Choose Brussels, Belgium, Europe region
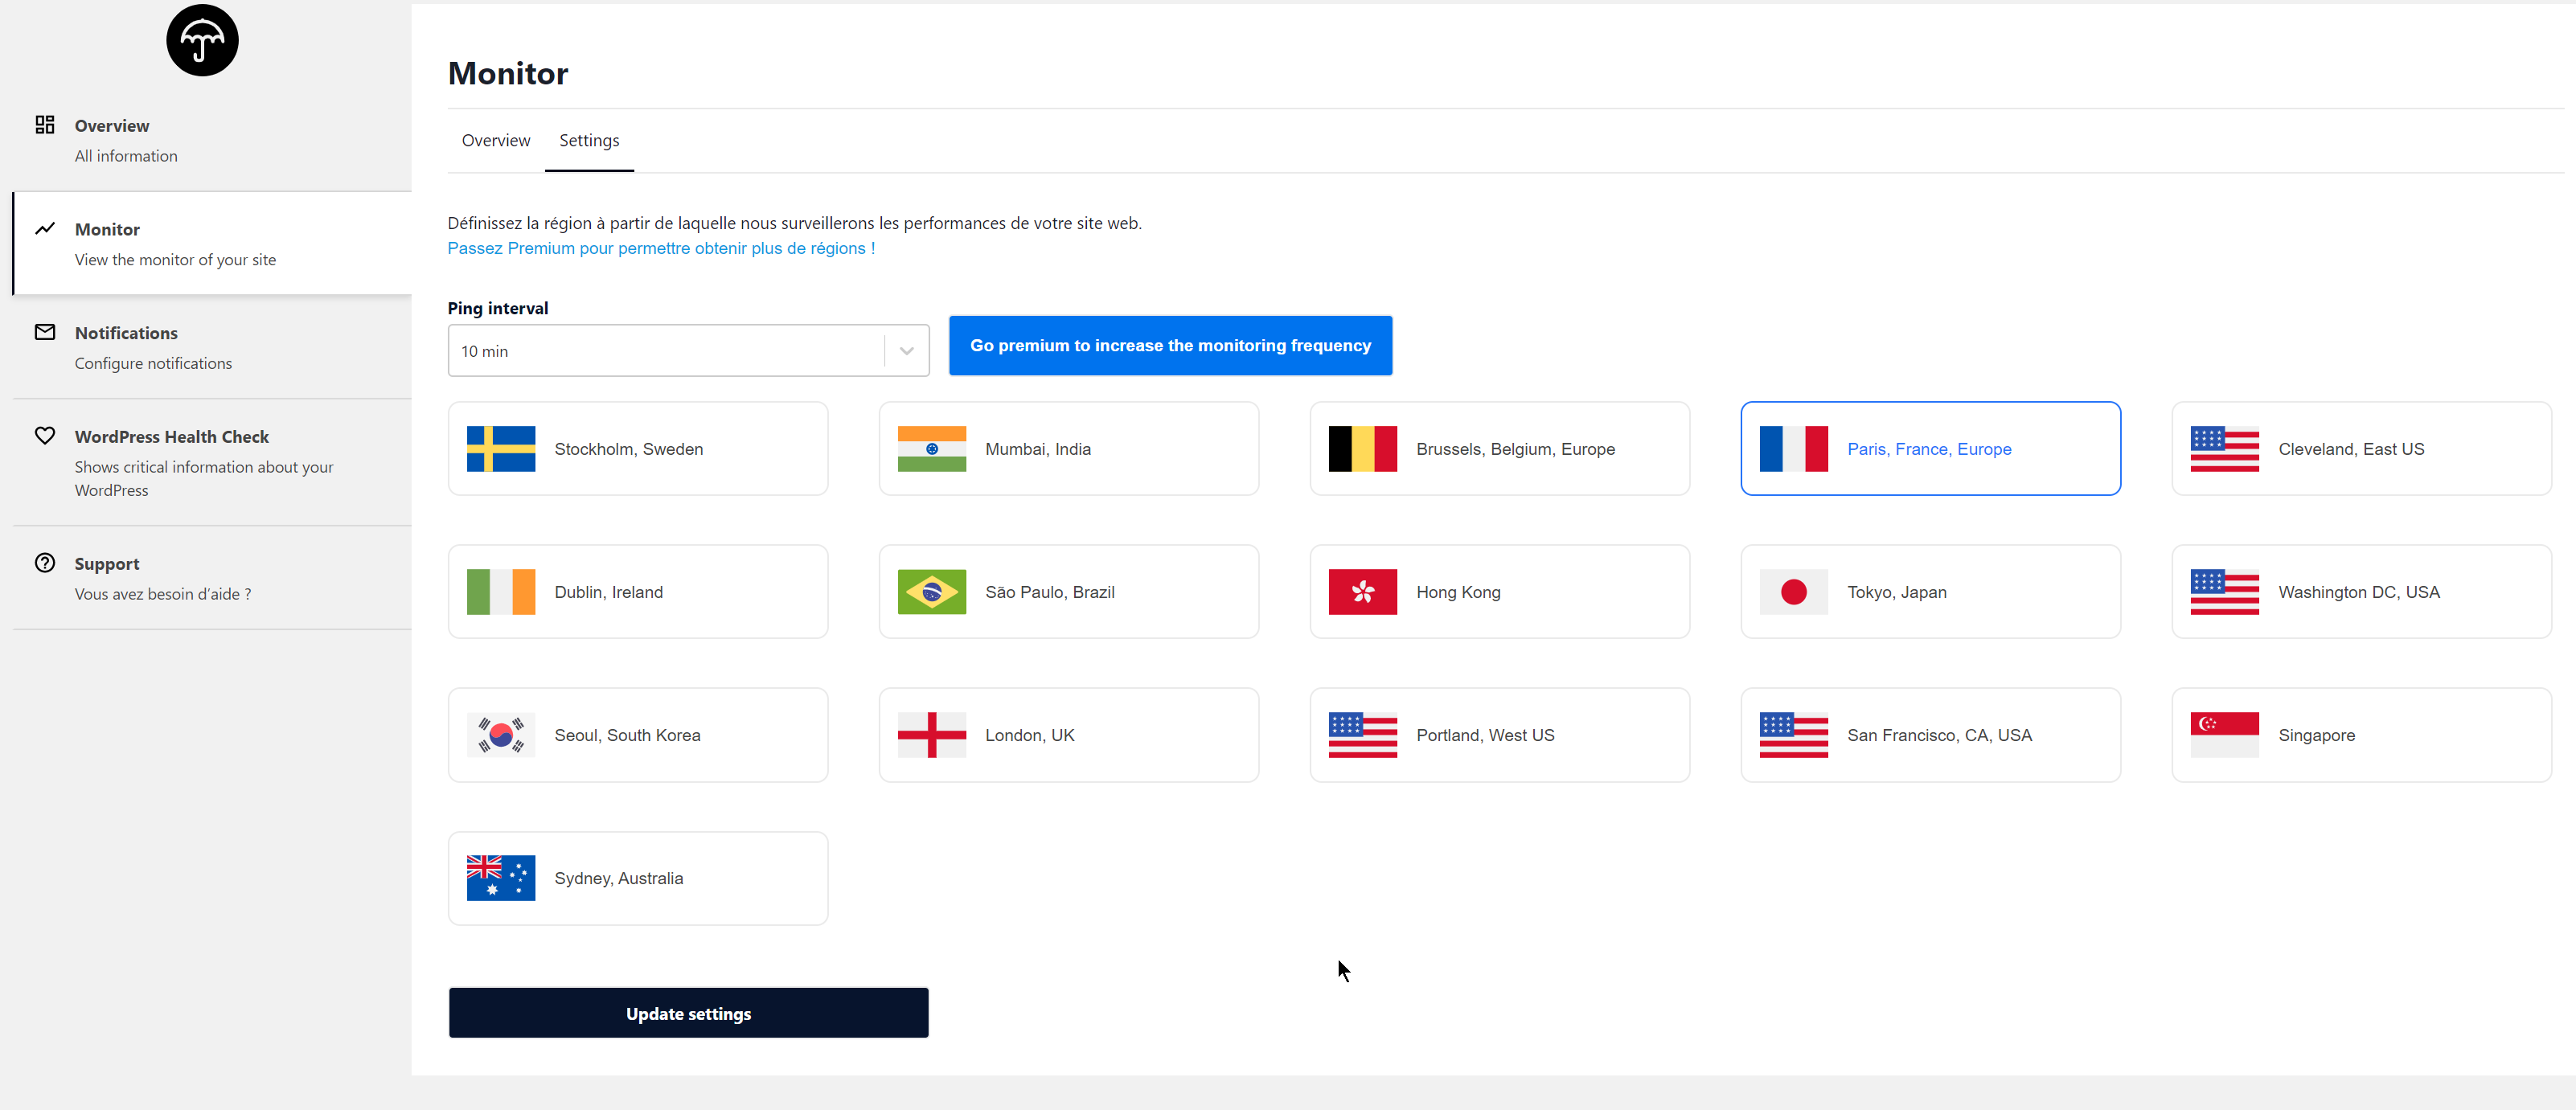The height and width of the screenshot is (1110, 2576). click(x=1500, y=449)
